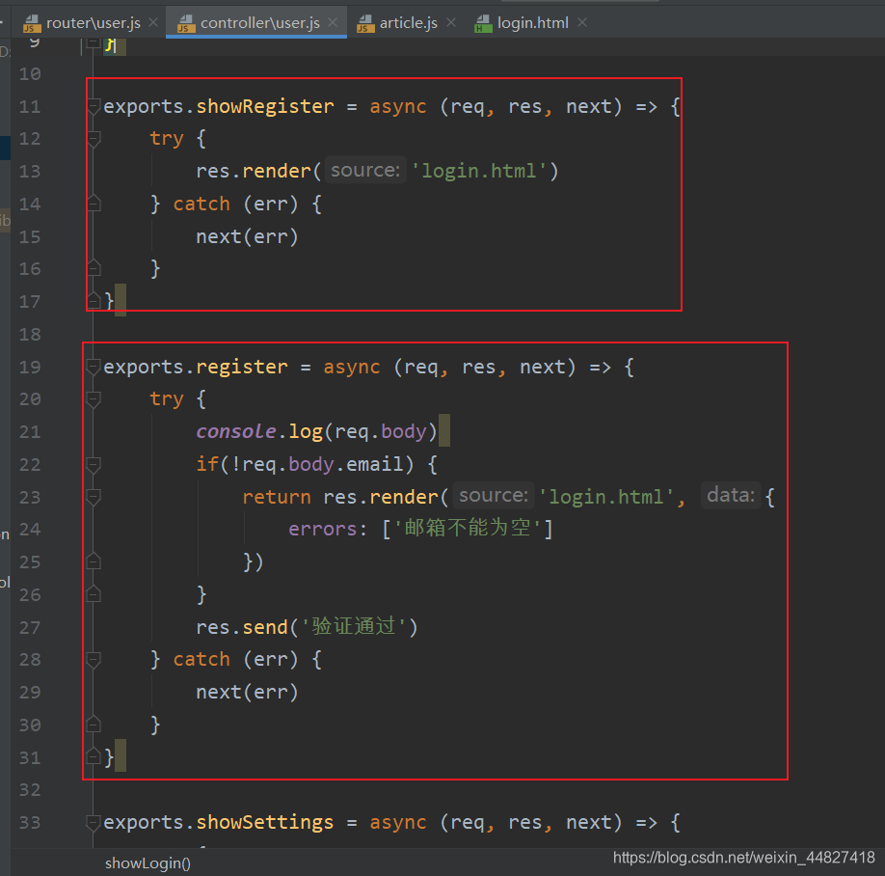Collapse the catch block at line 28
Viewport: 885px width, 876px height.
pyautogui.click(x=94, y=659)
